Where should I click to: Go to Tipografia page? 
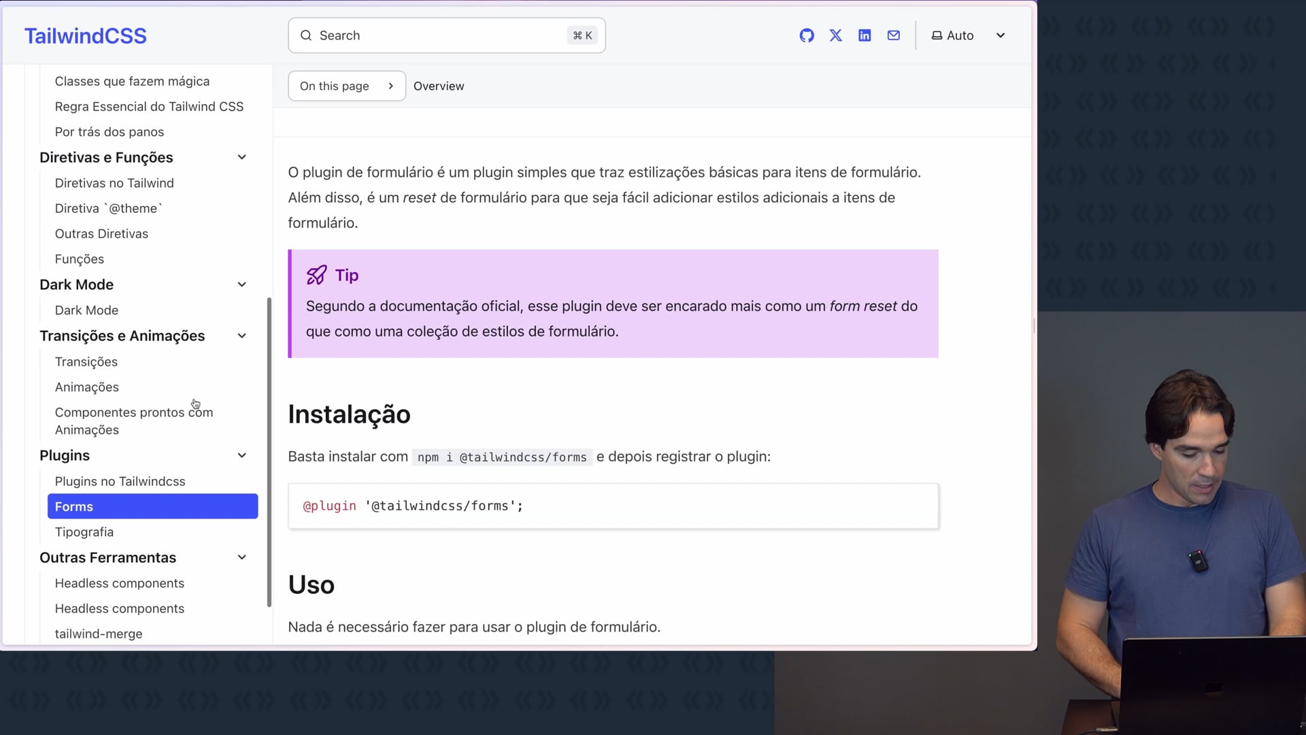84,532
